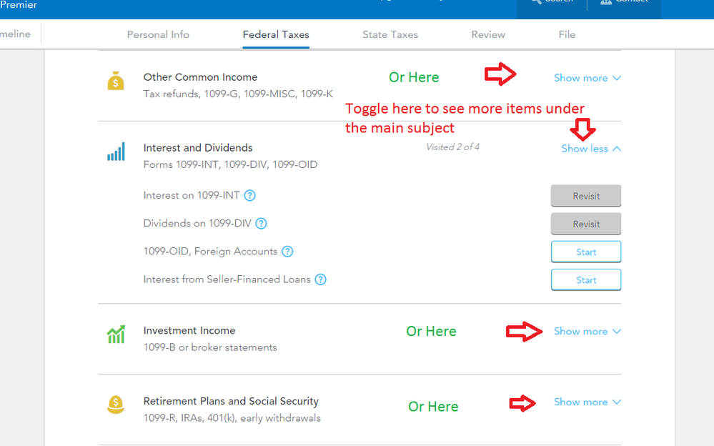Viewport: 714px width, 446px height.
Task: Switch to the Personal Info tab
Action: [x=158, y=34]
